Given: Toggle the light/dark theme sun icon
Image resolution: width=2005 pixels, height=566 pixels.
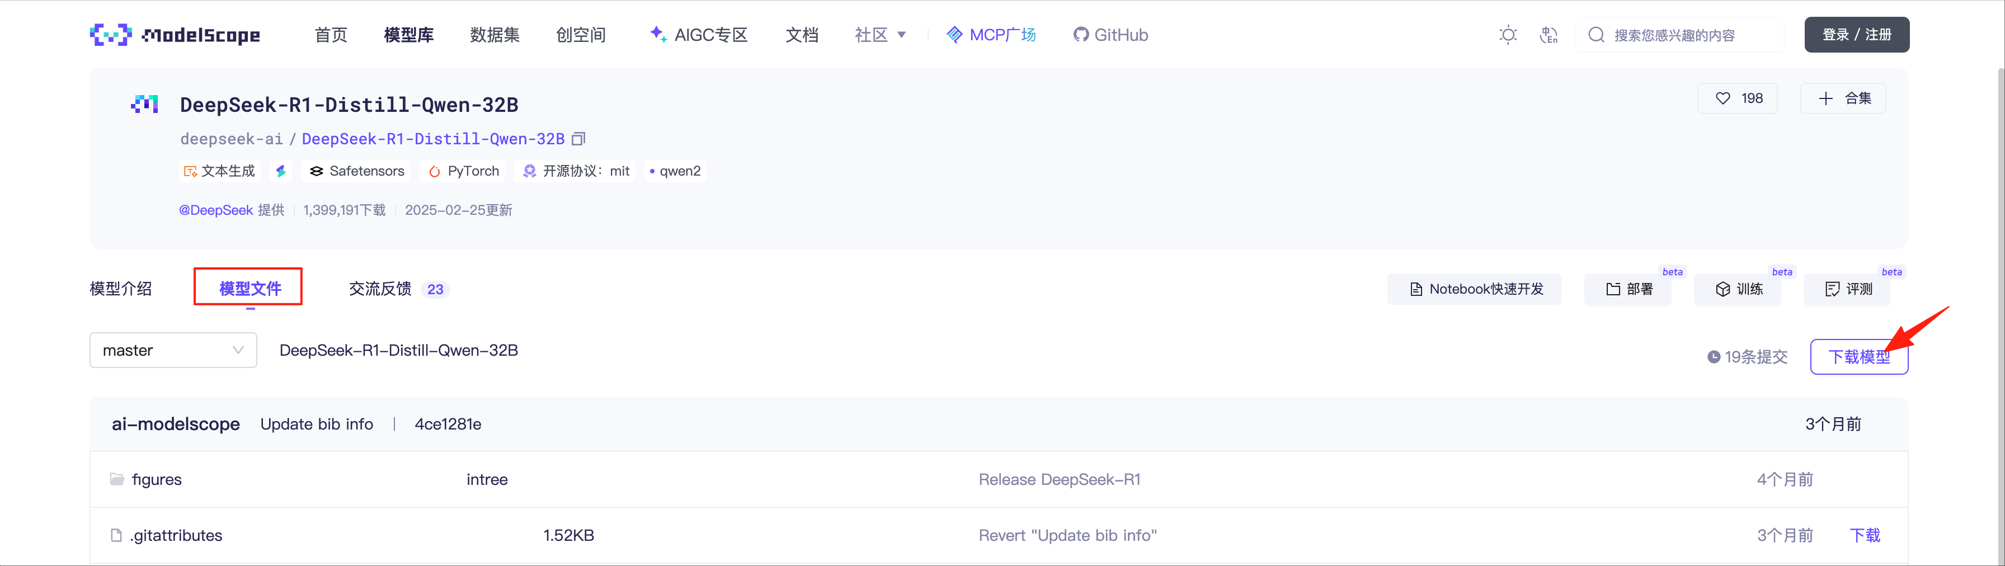Looking at the screenshot, I should coord(1508,35).
